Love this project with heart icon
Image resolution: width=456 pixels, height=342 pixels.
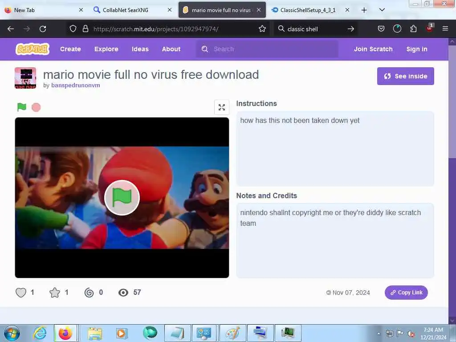[21, 293]
